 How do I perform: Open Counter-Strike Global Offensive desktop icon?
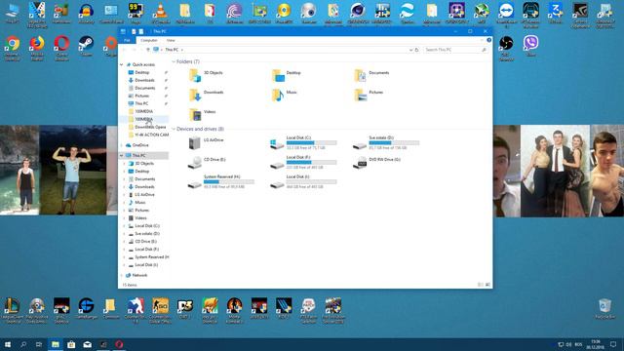click(x=160, y=310)
